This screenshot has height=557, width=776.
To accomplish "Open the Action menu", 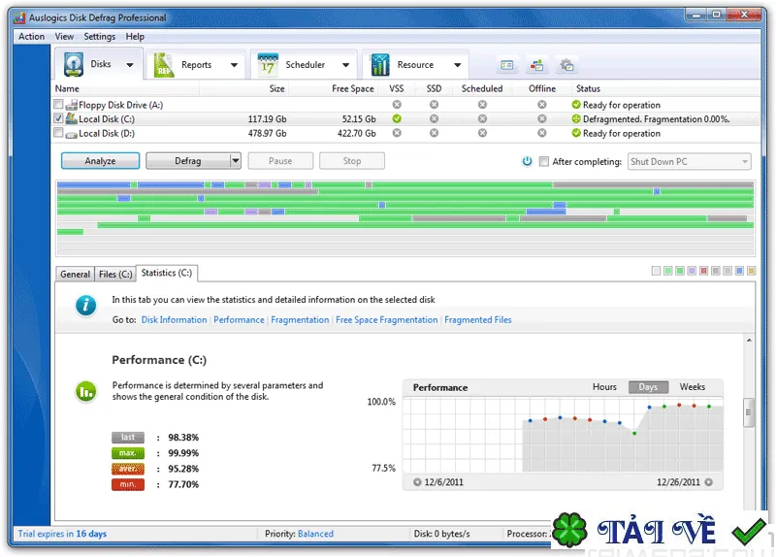I will (32, 36).
